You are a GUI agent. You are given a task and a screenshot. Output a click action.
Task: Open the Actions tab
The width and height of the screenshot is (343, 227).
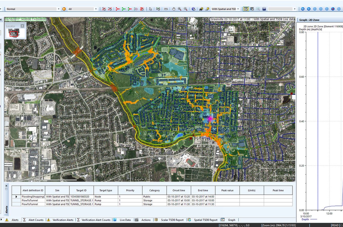[146, 220]
